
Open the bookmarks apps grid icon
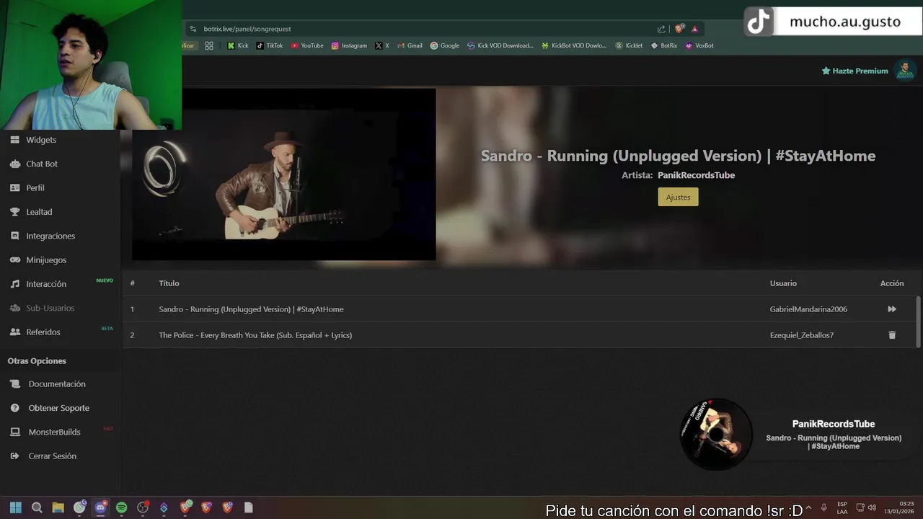click(x=209, y=45)
